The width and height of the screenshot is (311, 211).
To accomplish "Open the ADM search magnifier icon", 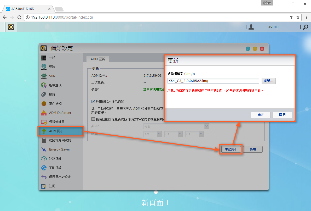I will click(306, 27).
